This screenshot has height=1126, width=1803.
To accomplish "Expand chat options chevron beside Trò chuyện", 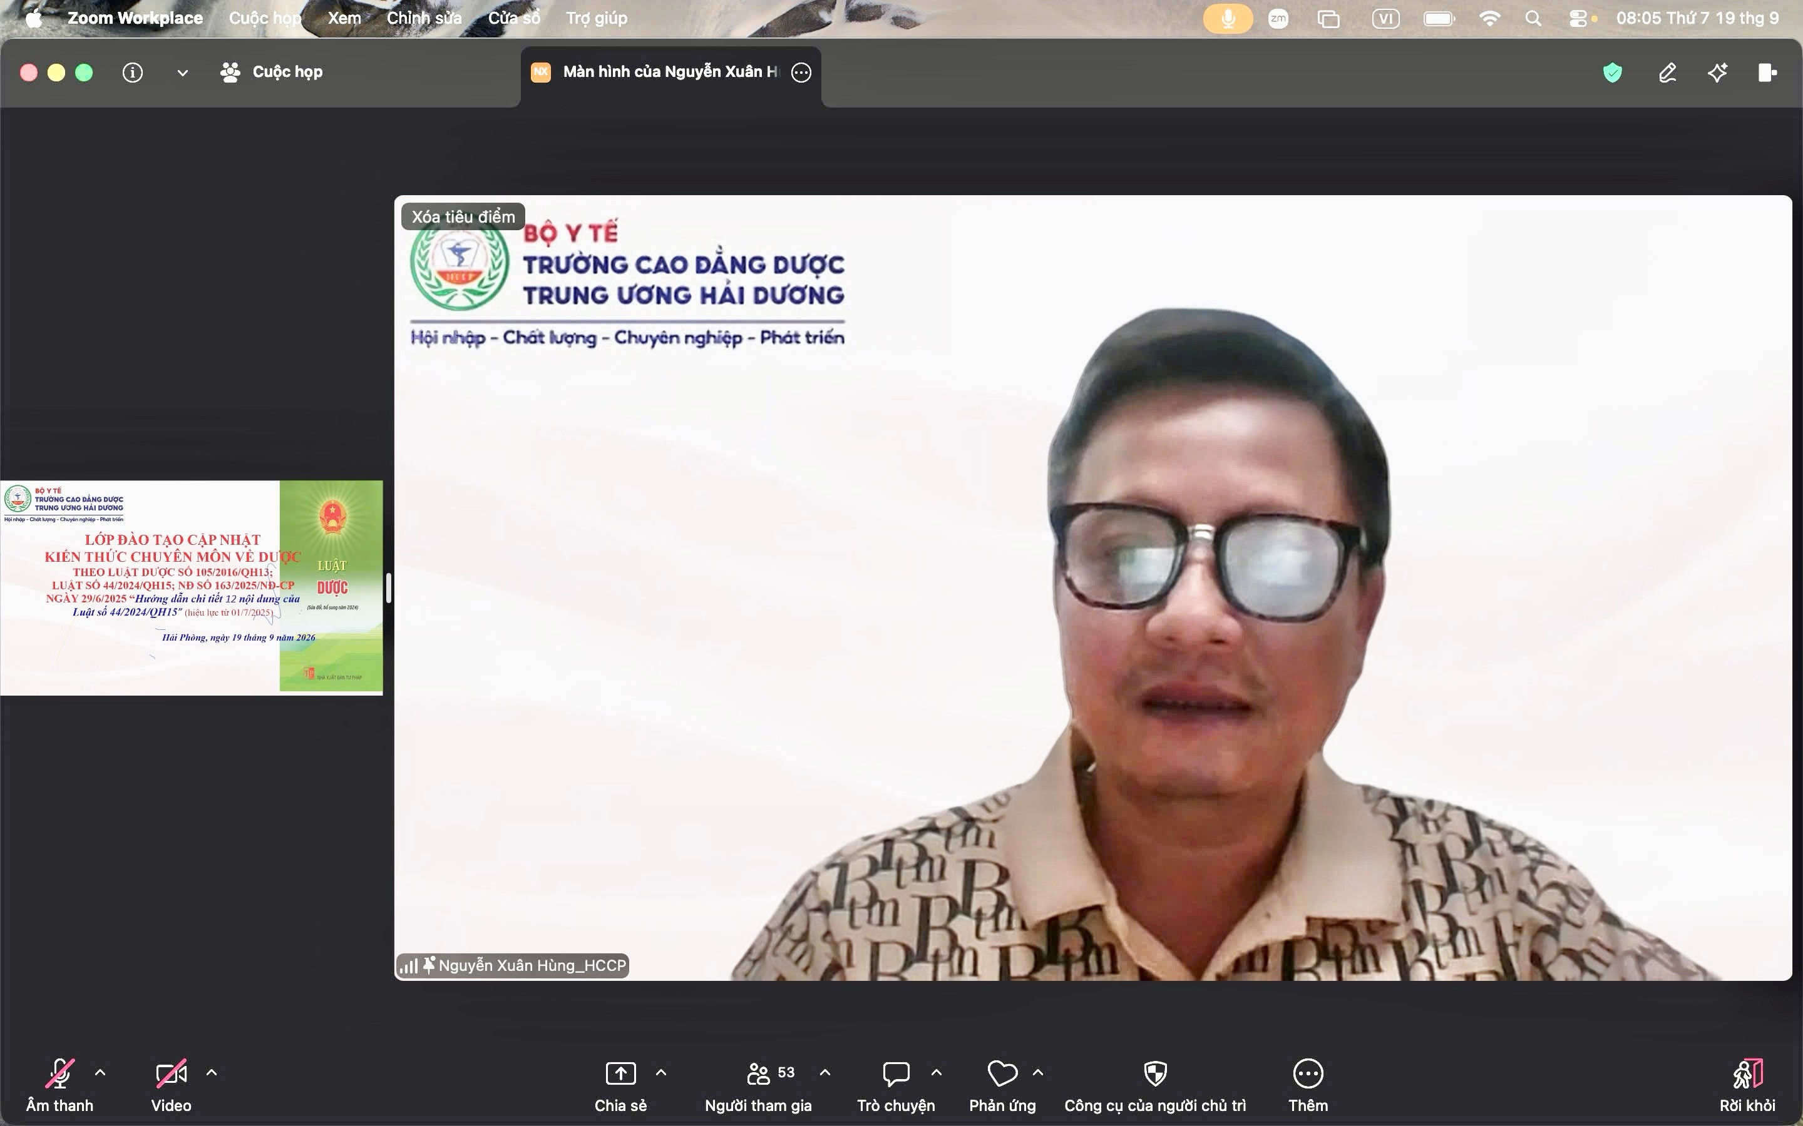I will click(x=937, y=1072).
